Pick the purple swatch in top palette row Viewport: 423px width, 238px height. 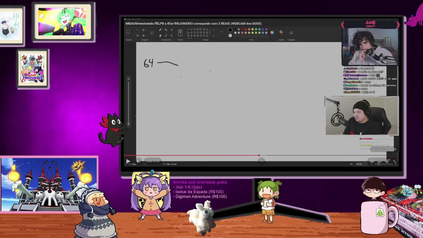(266, 29)
